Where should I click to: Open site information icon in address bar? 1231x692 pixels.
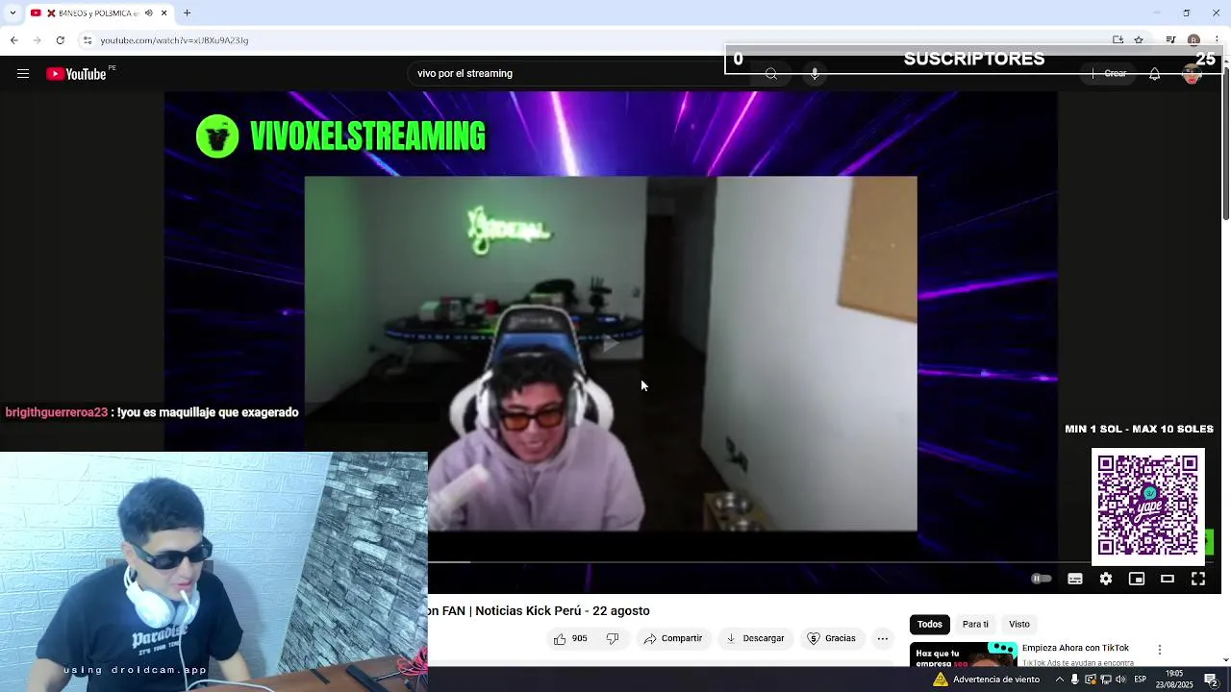point(88,40)
